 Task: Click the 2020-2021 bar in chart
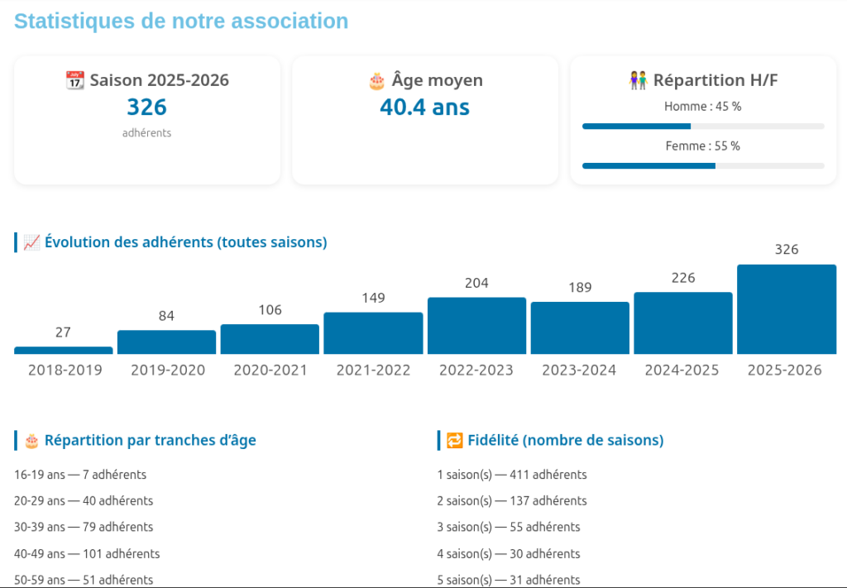270,339
